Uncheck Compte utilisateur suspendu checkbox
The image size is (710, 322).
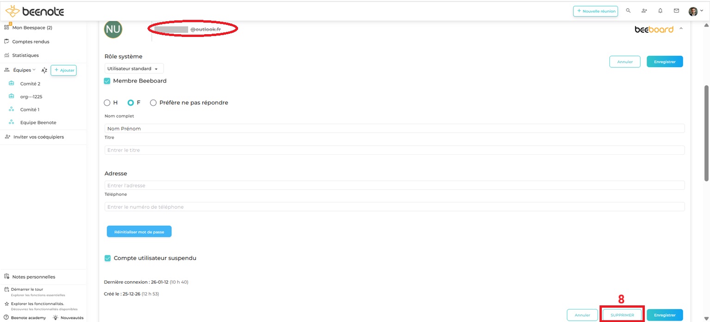click(x=108, y=258)
